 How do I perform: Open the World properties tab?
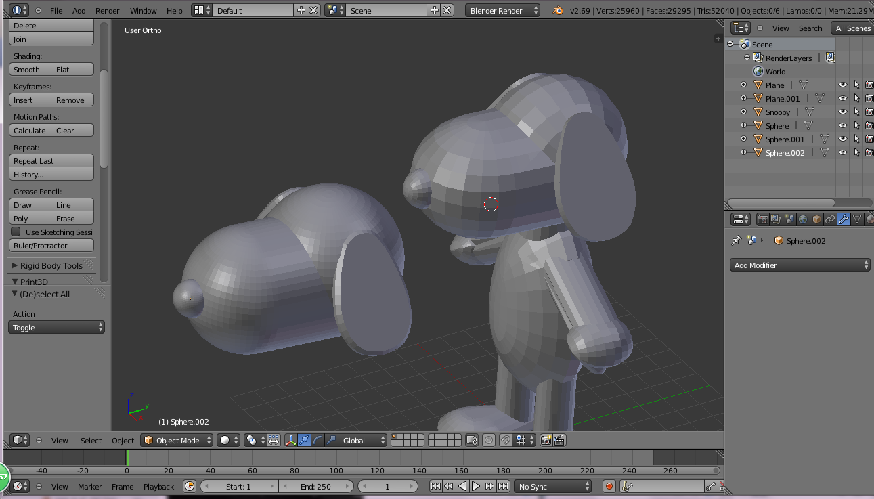803,219
